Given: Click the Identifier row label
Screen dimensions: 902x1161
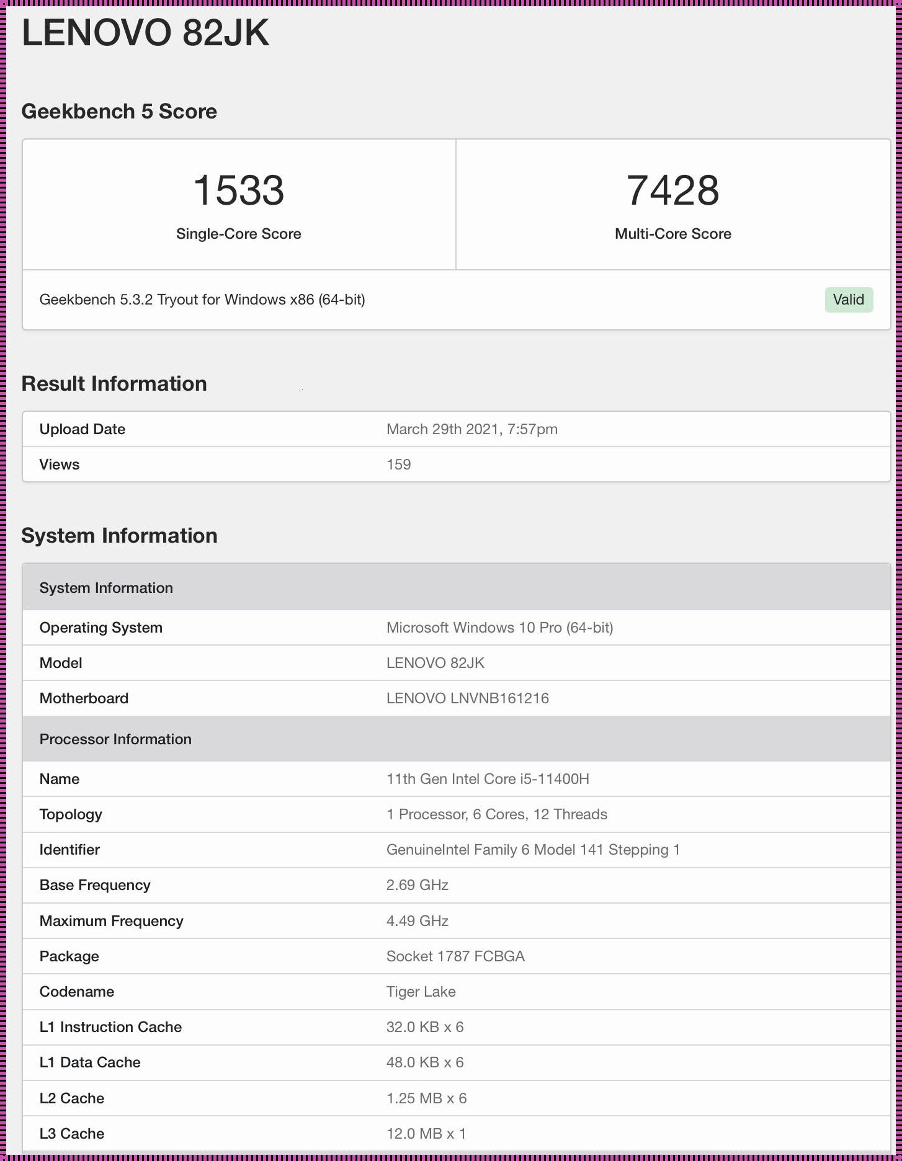Looking at the screenshot, I should click(69, 850).
